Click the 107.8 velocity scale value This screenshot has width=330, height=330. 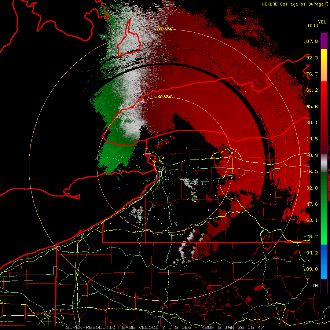pyautogui.click(x=311, y=41)
